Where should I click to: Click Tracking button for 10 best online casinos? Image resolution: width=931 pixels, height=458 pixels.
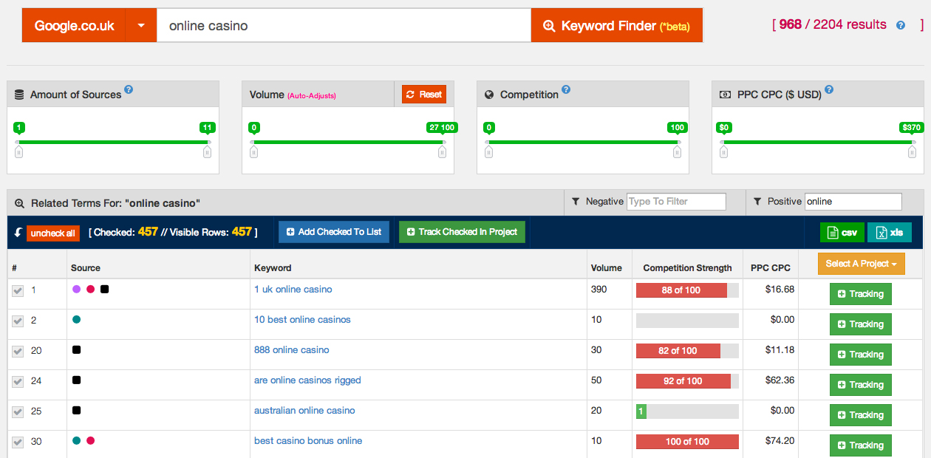point(860,324)
